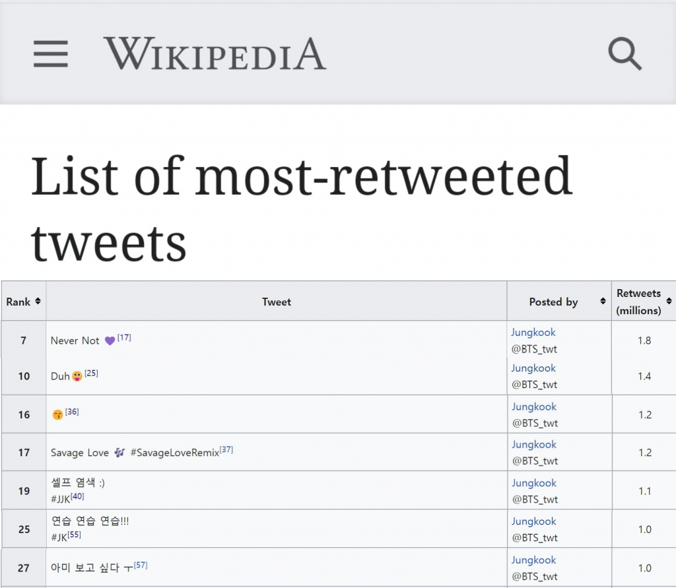Click the Tweet column header

click(276, 302)
